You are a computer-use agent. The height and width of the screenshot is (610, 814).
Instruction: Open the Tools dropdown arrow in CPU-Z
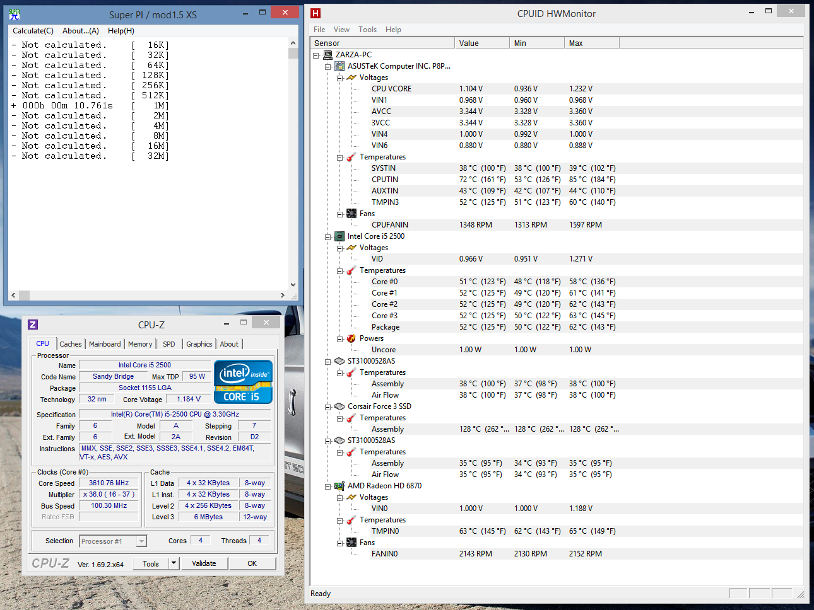174,563
